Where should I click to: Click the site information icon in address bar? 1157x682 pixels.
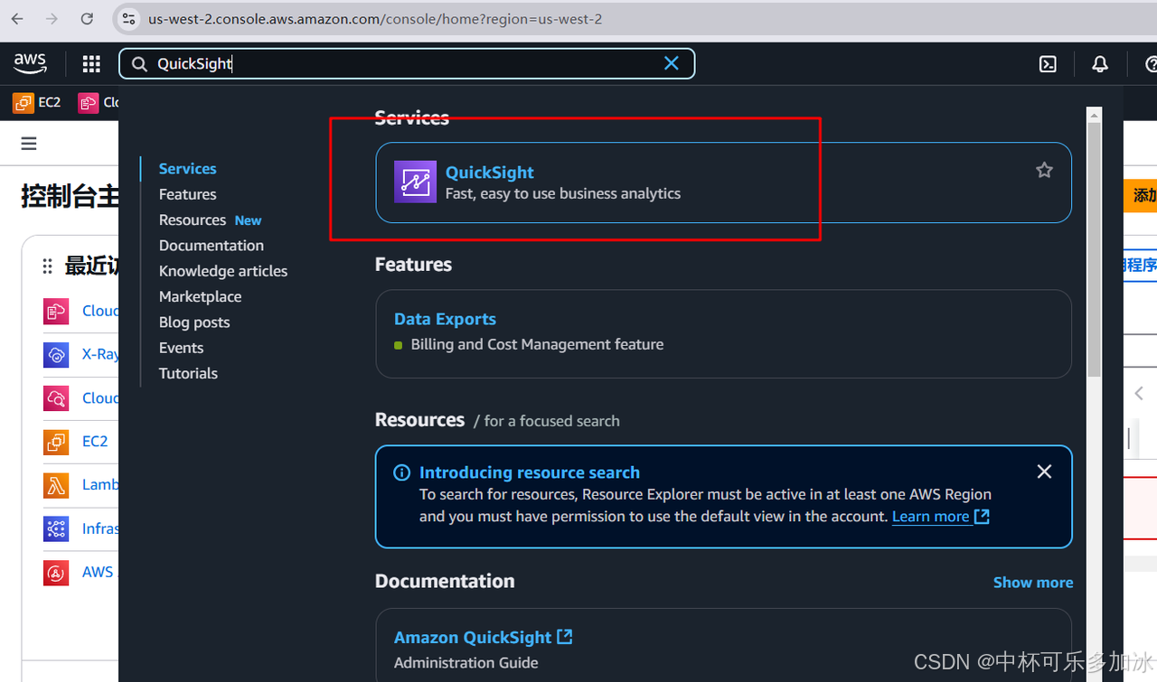click(x=129, y=19)
